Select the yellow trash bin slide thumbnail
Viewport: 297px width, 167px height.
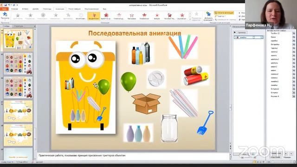tap(18, 39)
